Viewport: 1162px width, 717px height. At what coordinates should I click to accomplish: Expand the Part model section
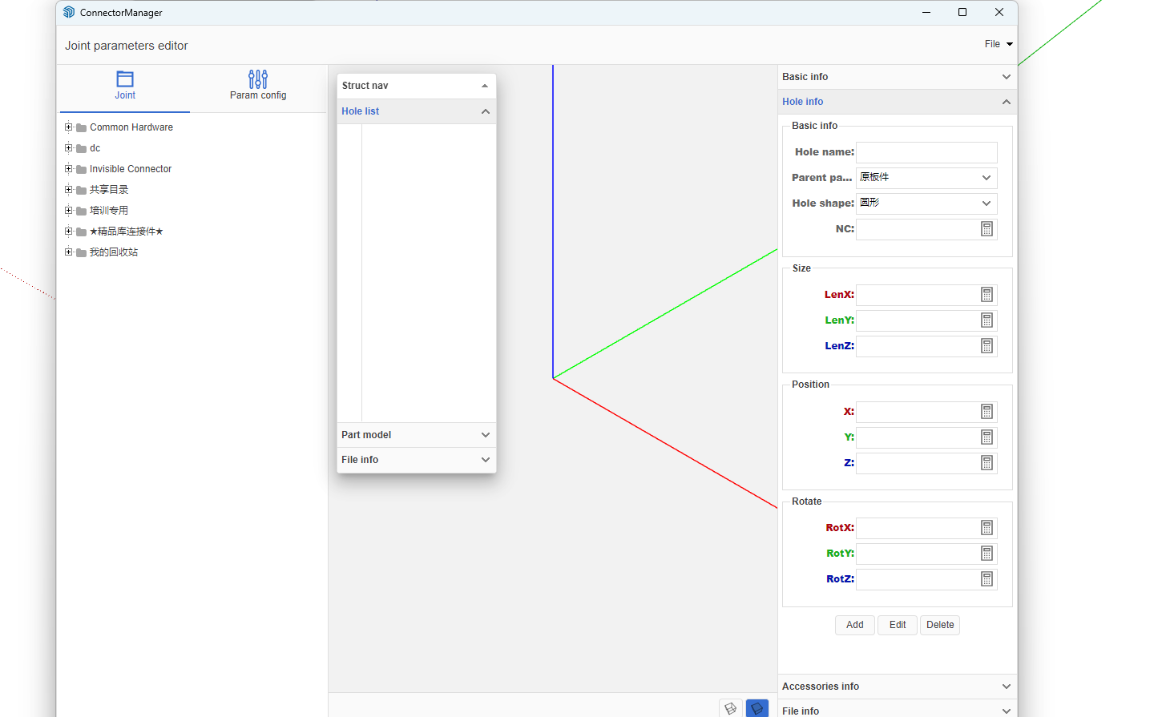tap(416, 435)
